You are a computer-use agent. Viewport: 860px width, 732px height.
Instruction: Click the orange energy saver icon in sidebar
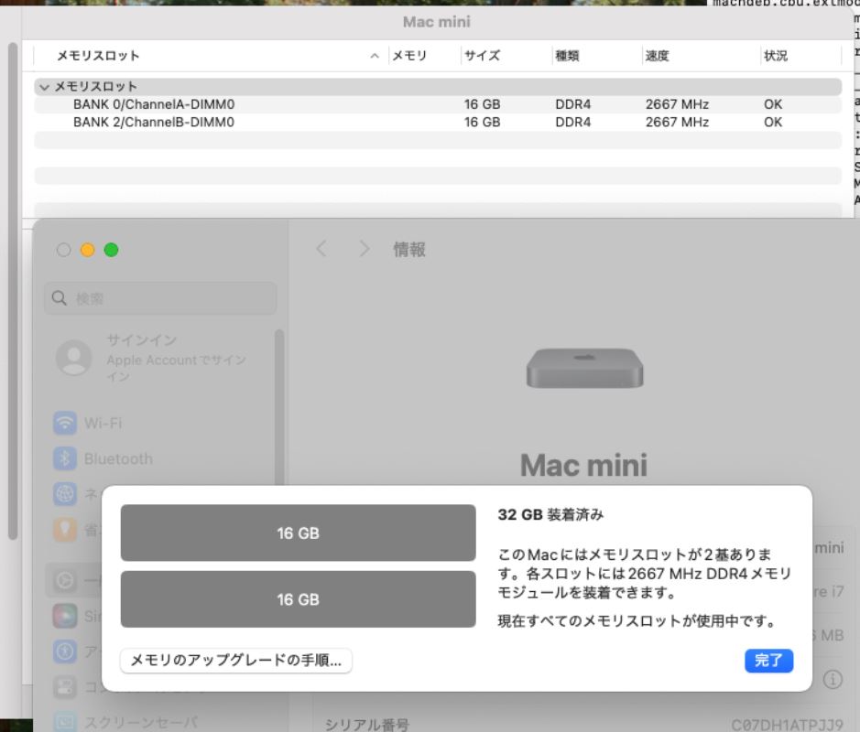(x=65, y=529)
